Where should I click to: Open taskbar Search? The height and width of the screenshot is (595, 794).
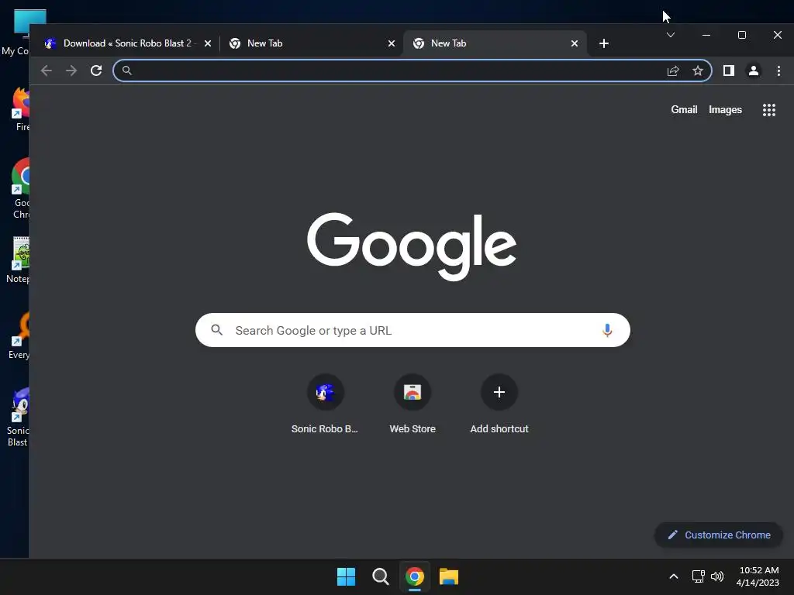[380, 576]
